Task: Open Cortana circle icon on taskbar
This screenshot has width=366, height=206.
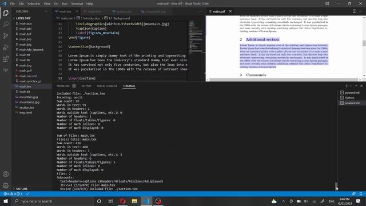Action: (x=99, y=201)
